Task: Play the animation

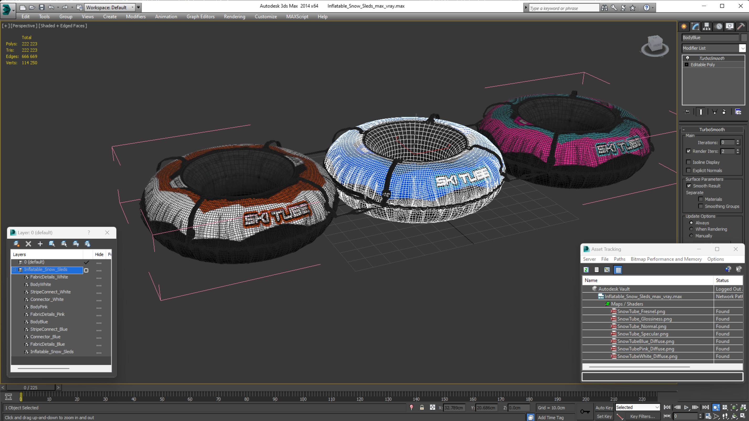Action: (686, 407)
